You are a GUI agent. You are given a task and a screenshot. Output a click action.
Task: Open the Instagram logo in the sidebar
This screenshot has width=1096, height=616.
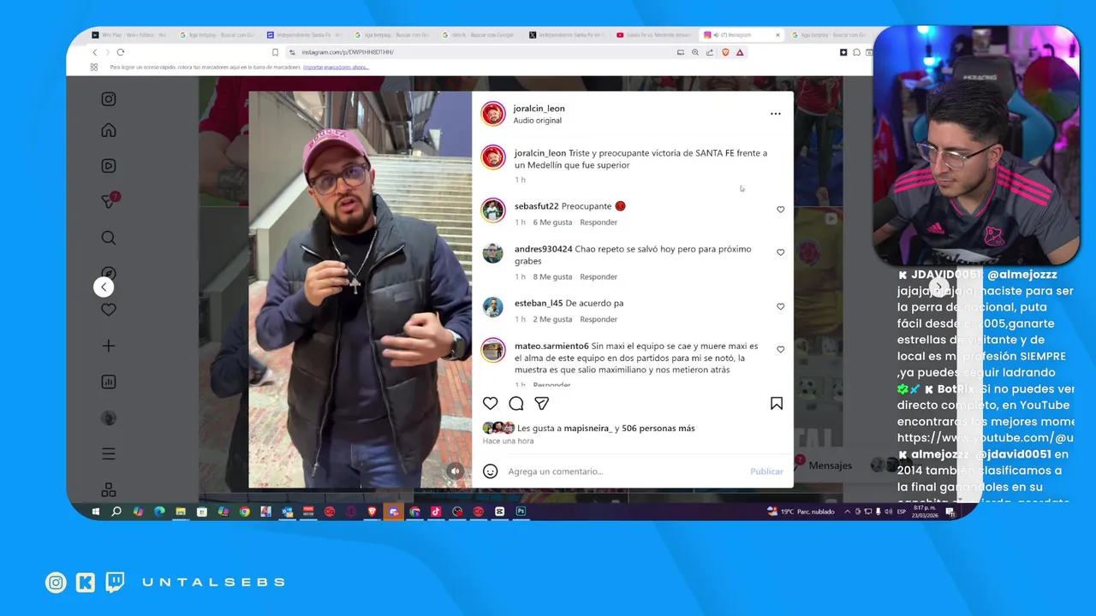coord(109,99)
